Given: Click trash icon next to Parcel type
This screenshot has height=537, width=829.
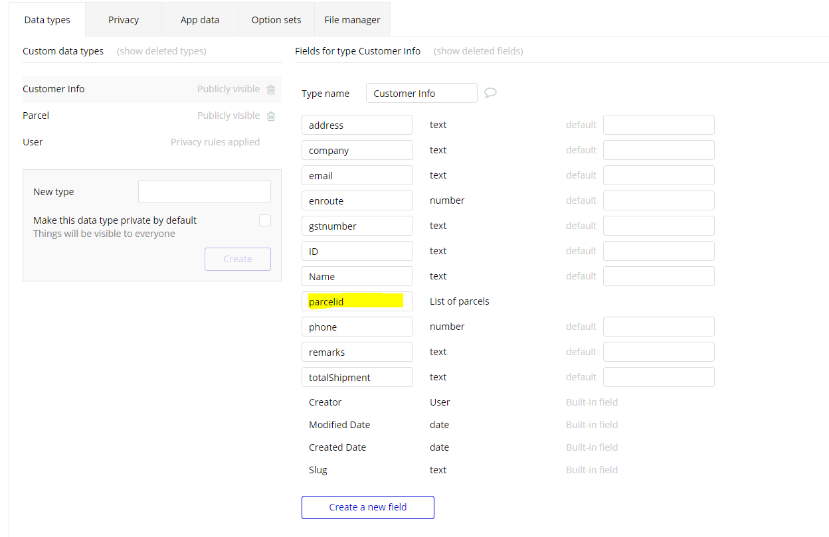Looking at the screenshot, I should [271, 116].
